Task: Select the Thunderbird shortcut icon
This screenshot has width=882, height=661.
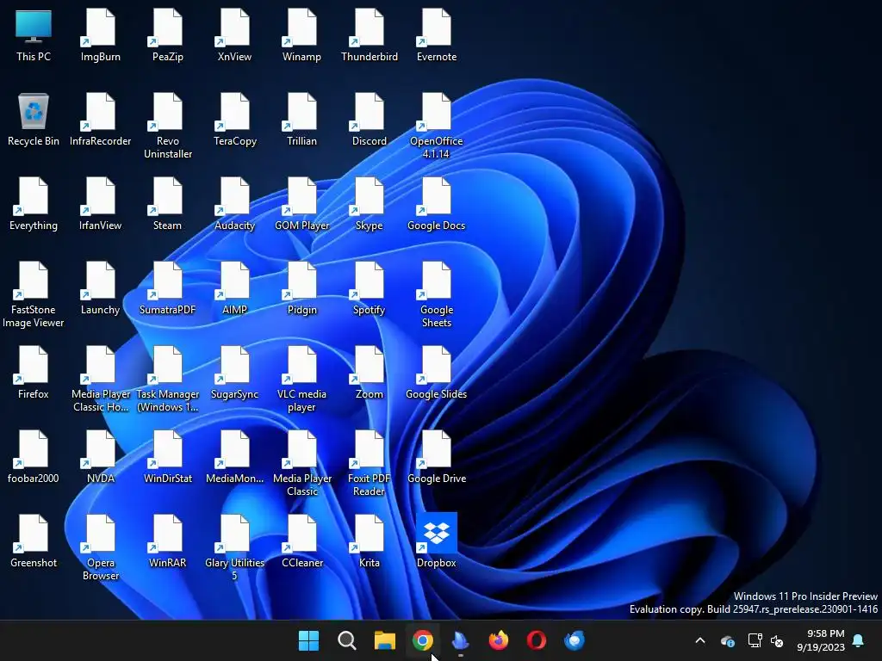Action: [x=369, y=36]
